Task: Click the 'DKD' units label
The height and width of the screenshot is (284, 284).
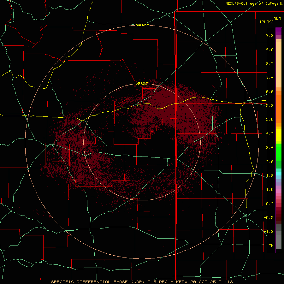Action: point(277,19)
